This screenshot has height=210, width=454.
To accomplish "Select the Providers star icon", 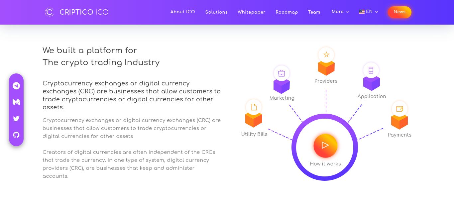I will click(326, 55).
